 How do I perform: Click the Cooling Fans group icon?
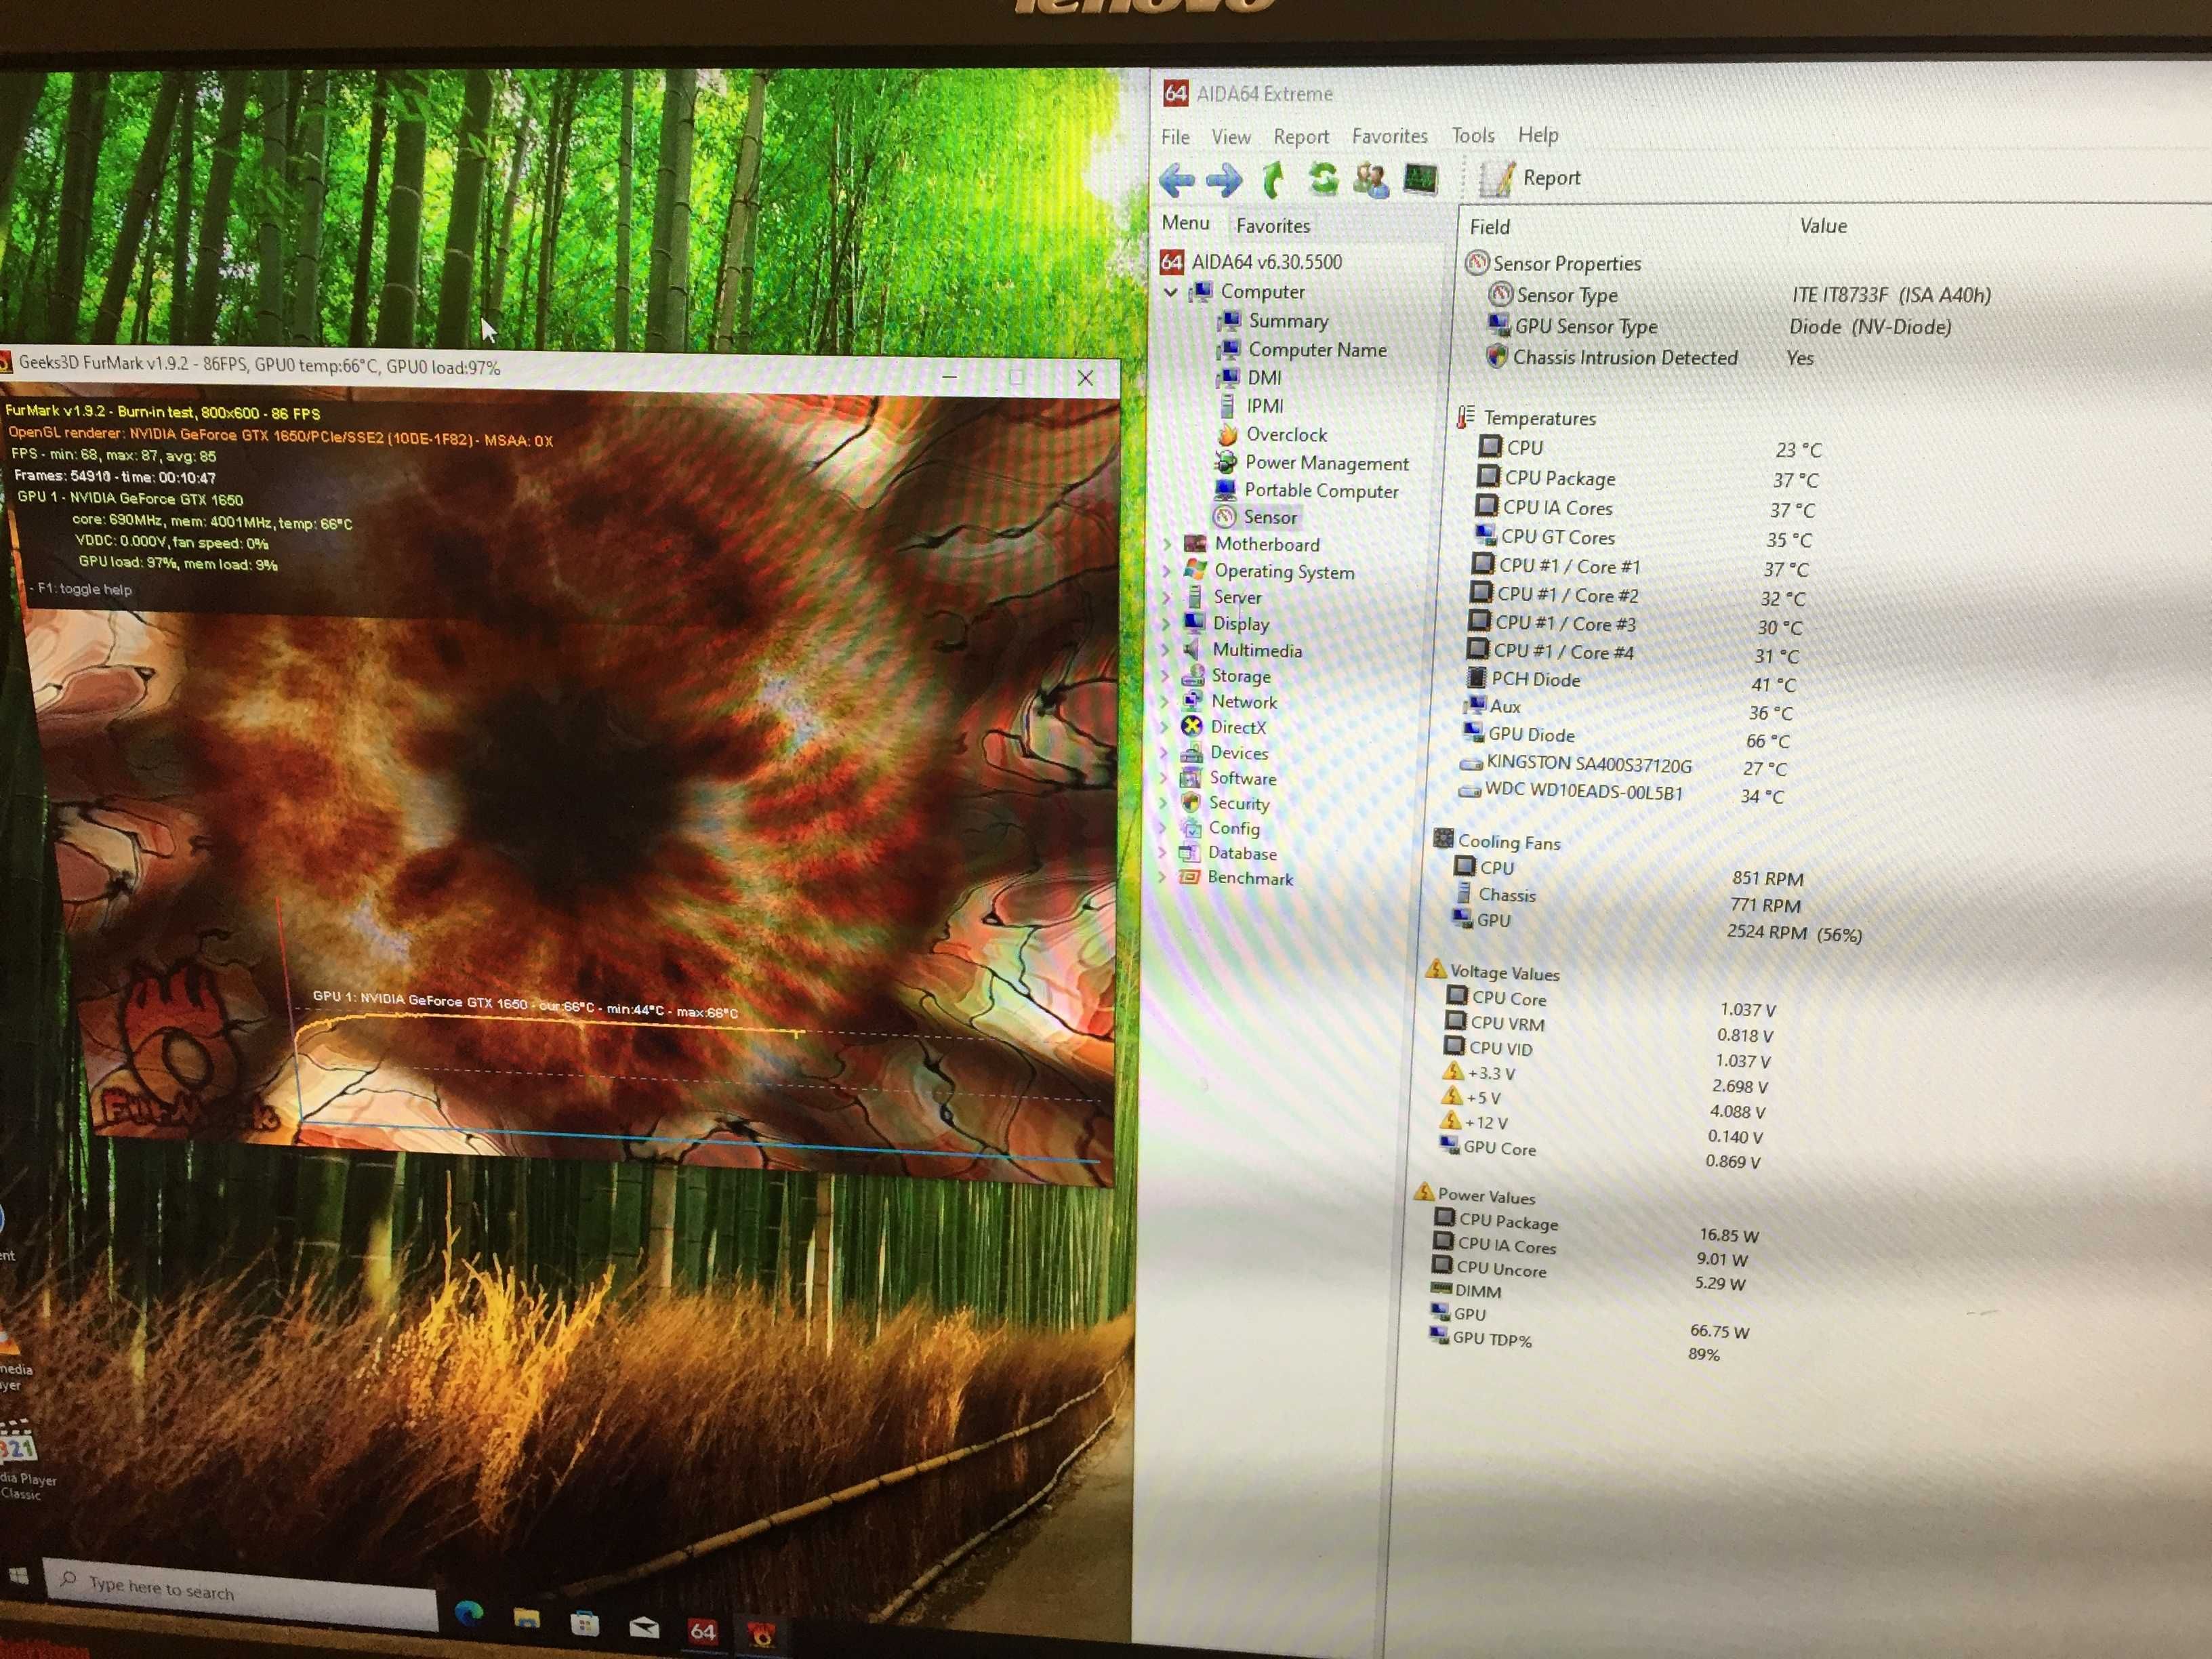(1443, 839)
